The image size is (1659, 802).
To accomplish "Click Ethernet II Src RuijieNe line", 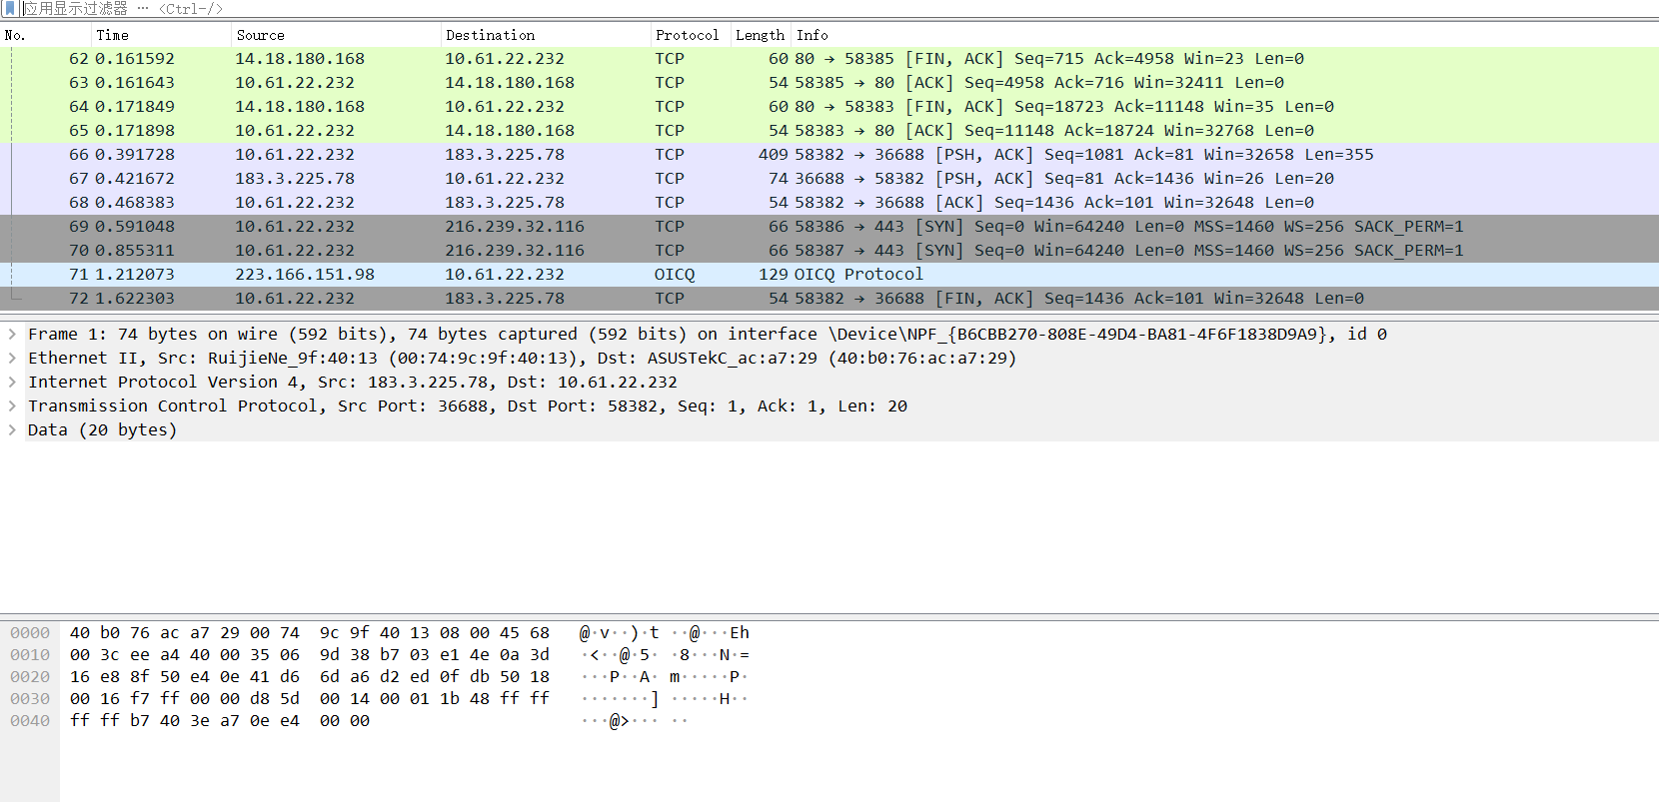I will [x=522, y=358].
